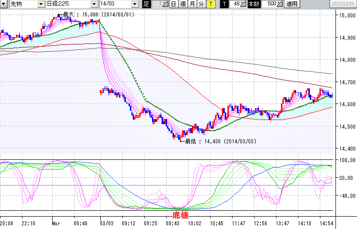Toggle the yellow T tick chart button
Image resolution: width=357 pixels, height=229 pixels.
(210, 4)
